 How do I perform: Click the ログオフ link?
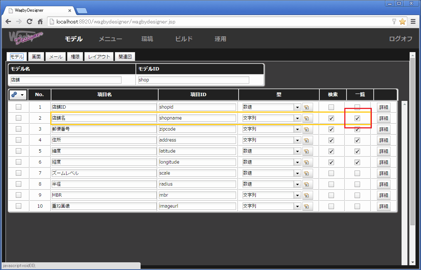click(400, 39)
